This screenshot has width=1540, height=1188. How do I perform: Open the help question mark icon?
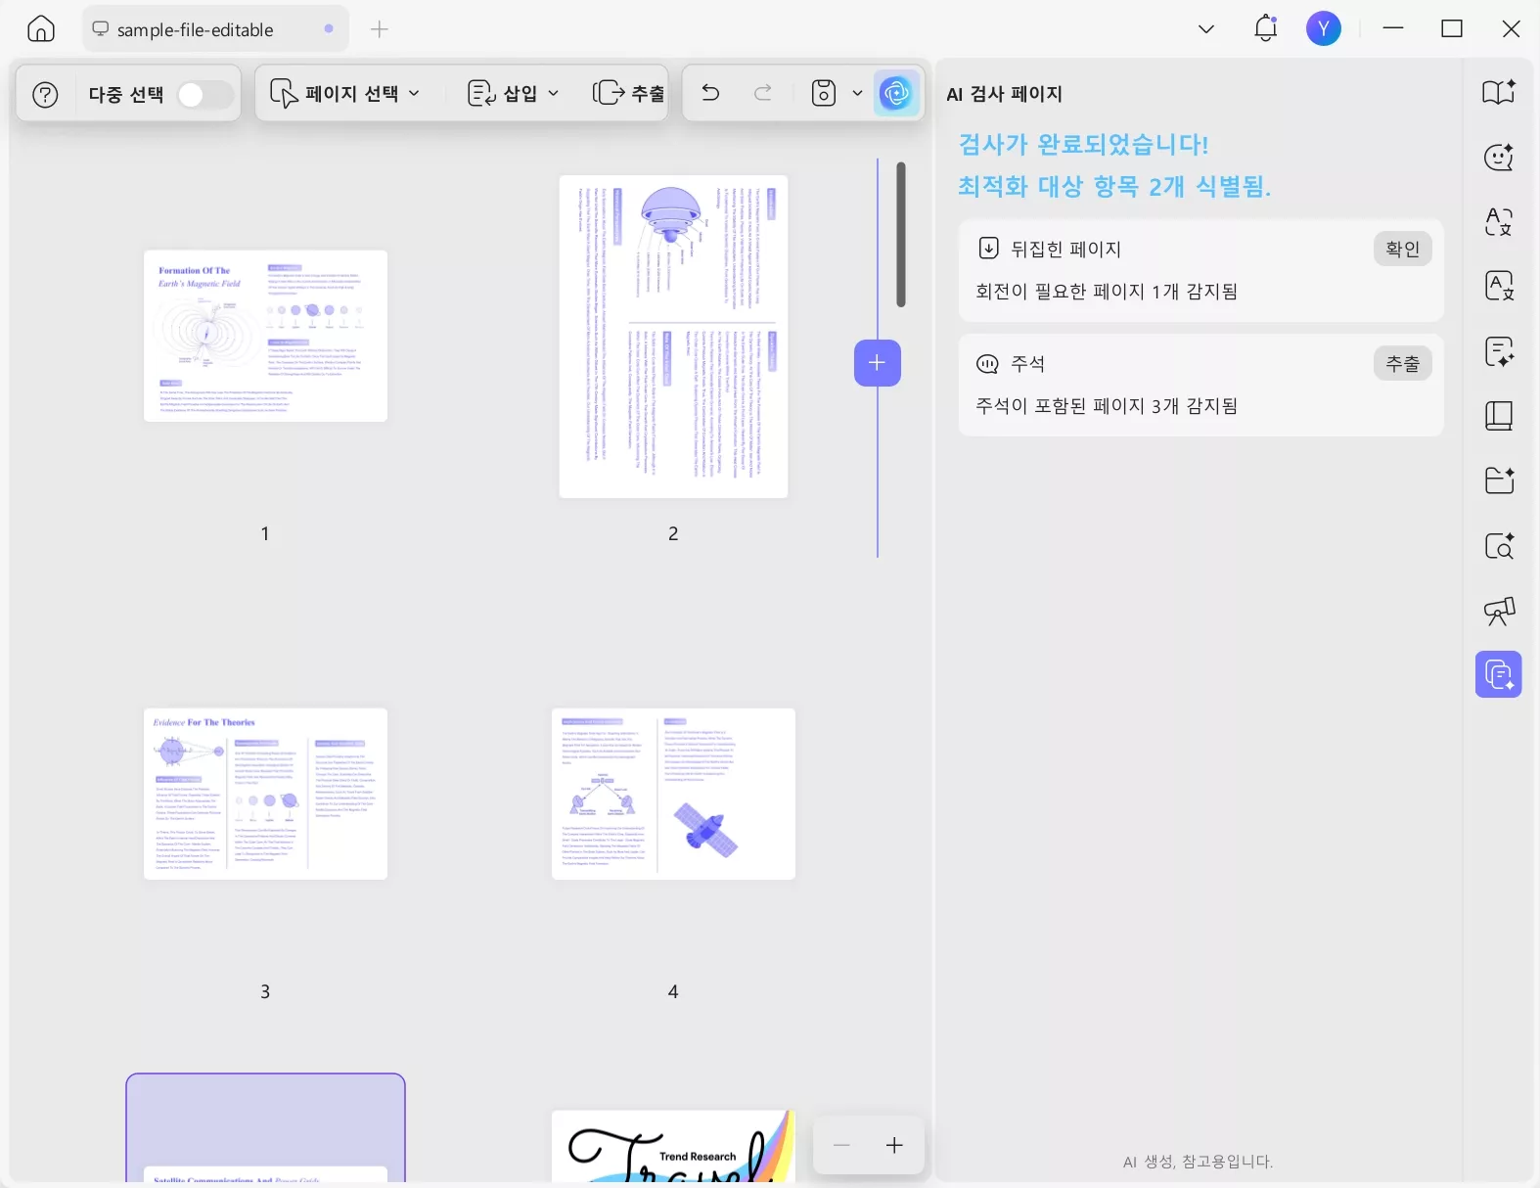(46, 95)
